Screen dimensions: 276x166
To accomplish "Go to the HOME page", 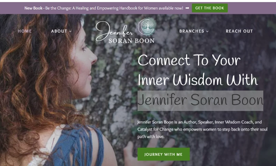I will 25,31.
